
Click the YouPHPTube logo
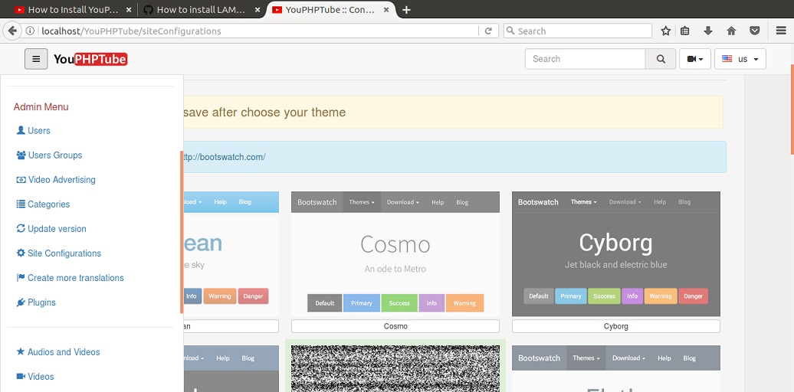90,59
